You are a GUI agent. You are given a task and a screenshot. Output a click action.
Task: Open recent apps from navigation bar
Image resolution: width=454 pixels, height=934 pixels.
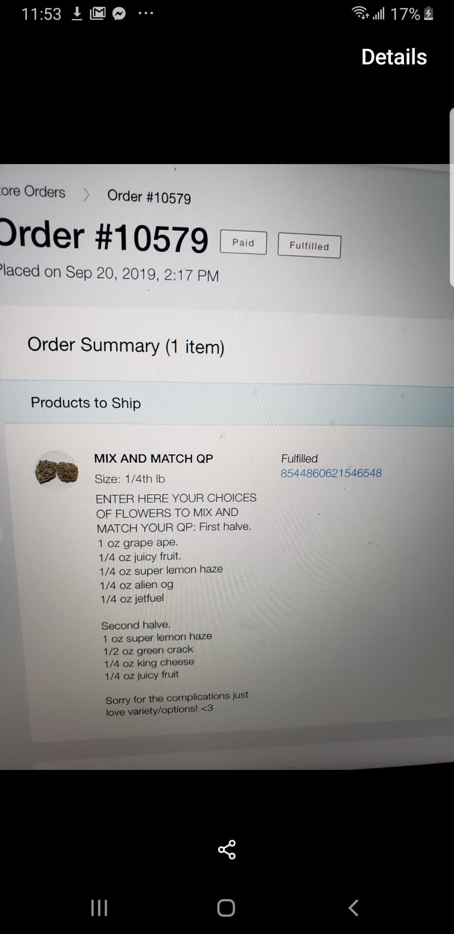(x=99, y=907)
